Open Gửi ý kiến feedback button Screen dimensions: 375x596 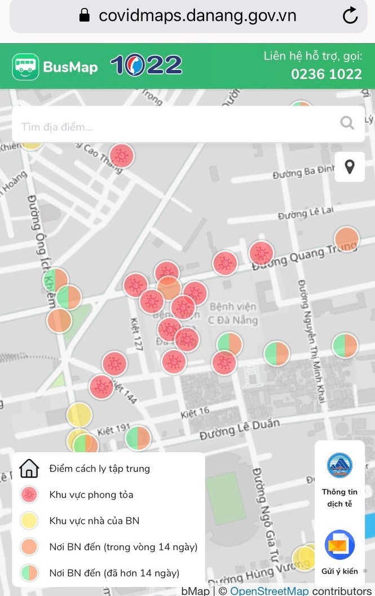tap(339, 552)
